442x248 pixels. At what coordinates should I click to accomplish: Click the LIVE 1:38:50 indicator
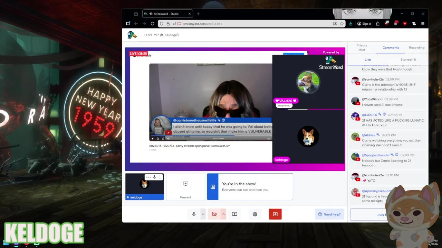coord(138,54)
